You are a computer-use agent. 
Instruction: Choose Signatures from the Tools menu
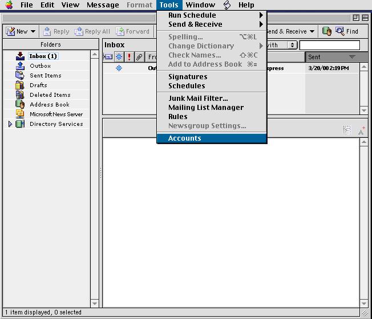coord(212,77)
